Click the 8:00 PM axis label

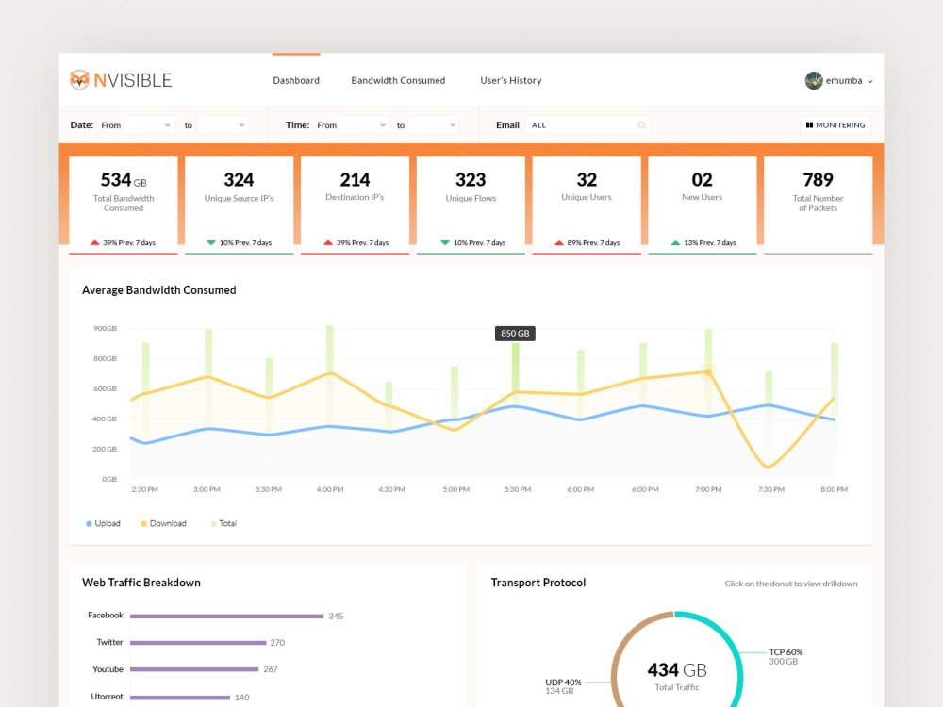pos(835,489)
